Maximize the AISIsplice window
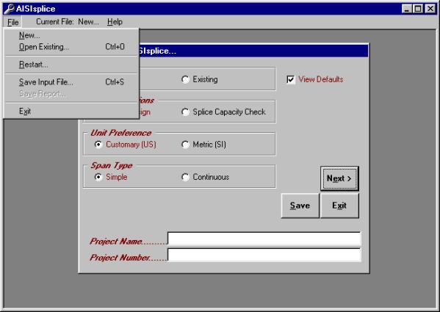 coord(417,9)
